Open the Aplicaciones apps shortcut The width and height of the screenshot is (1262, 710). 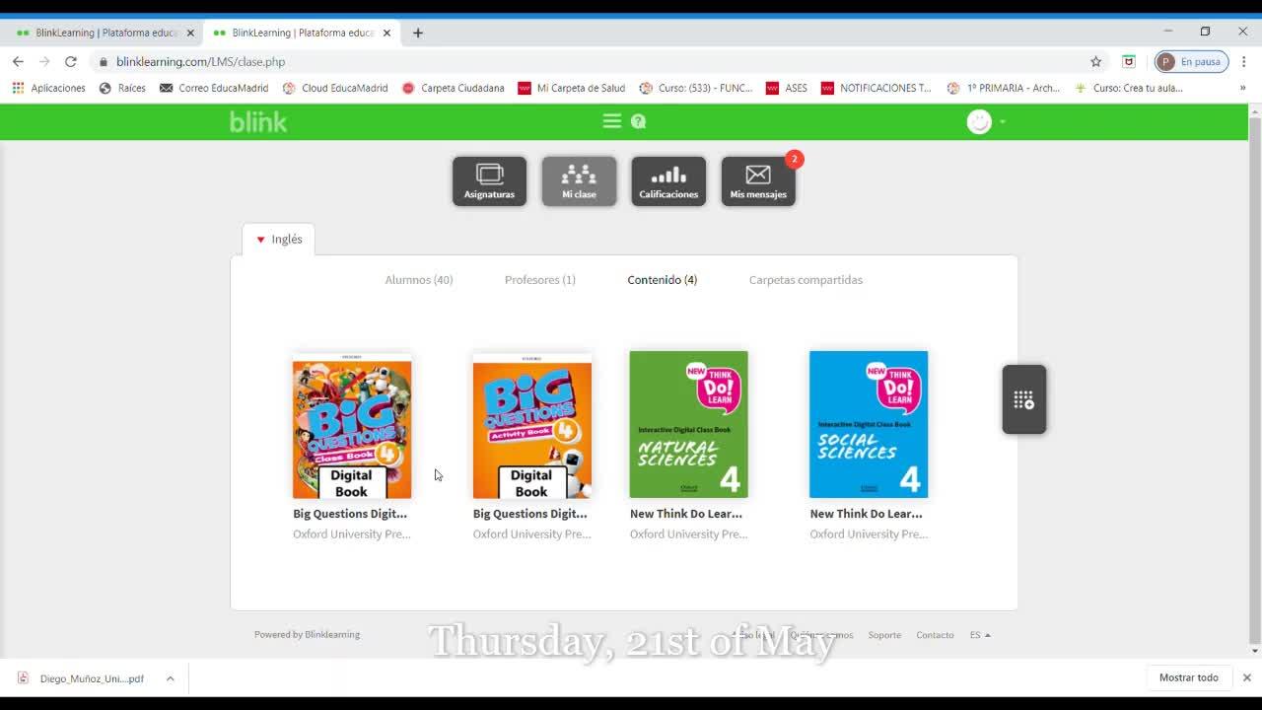tap(48, 88)
